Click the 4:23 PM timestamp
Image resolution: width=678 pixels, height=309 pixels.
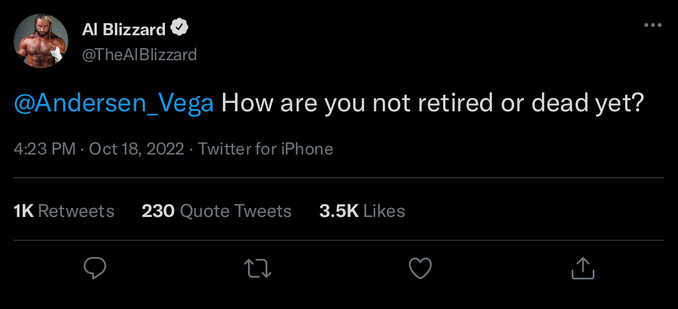click(x=44, y=149)
